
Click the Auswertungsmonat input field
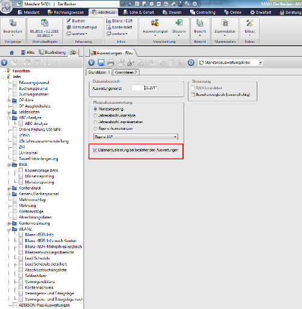[144, 88]
